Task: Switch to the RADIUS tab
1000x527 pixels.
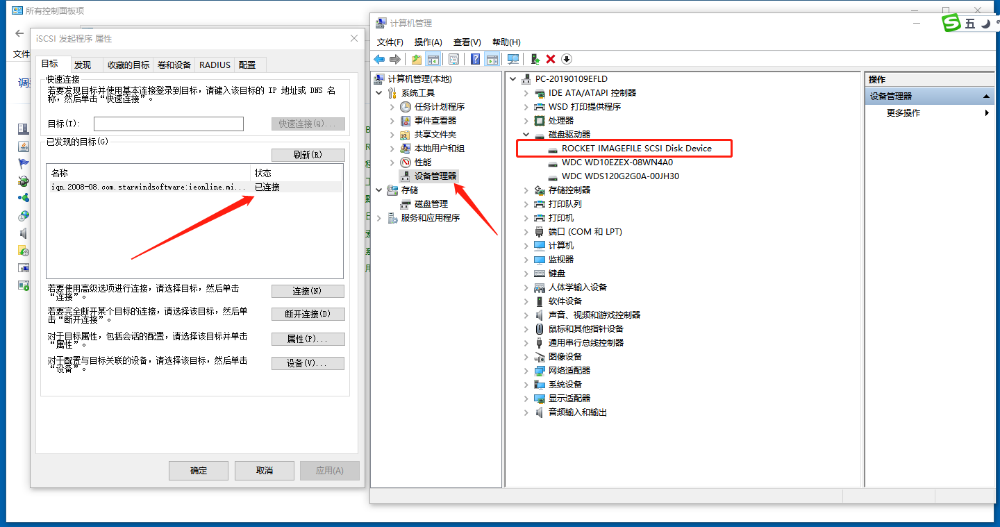Action: click(x=215, y=65)
